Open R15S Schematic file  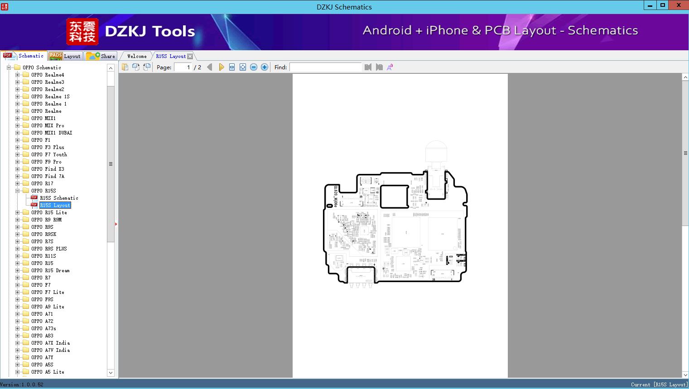(59, 198)
